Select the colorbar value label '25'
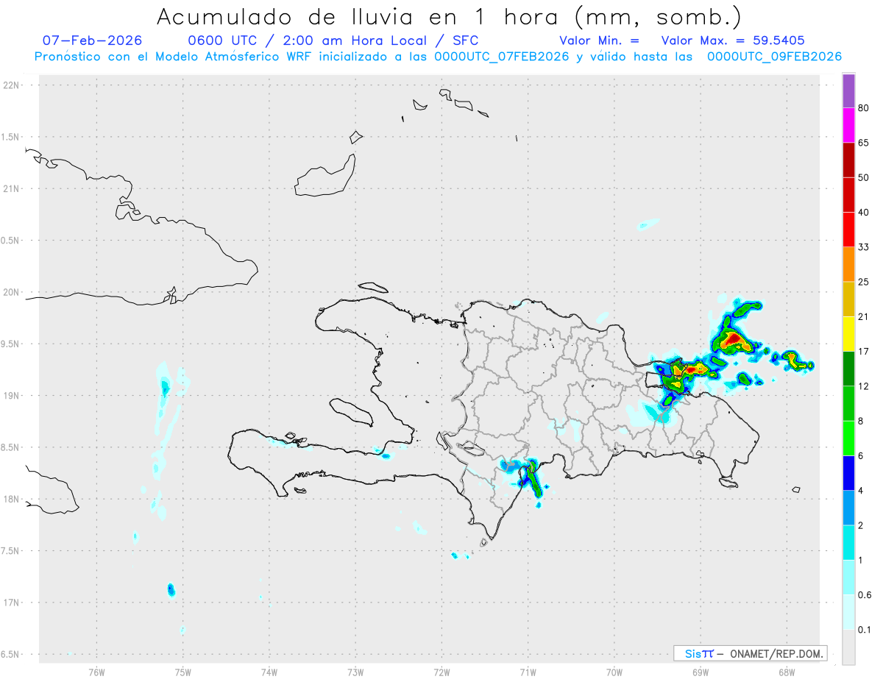This screenshot has width=883, height=682. click(864, 282)
